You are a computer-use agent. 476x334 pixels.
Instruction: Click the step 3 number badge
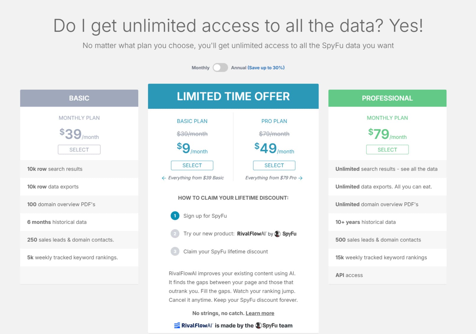[175, 252]
